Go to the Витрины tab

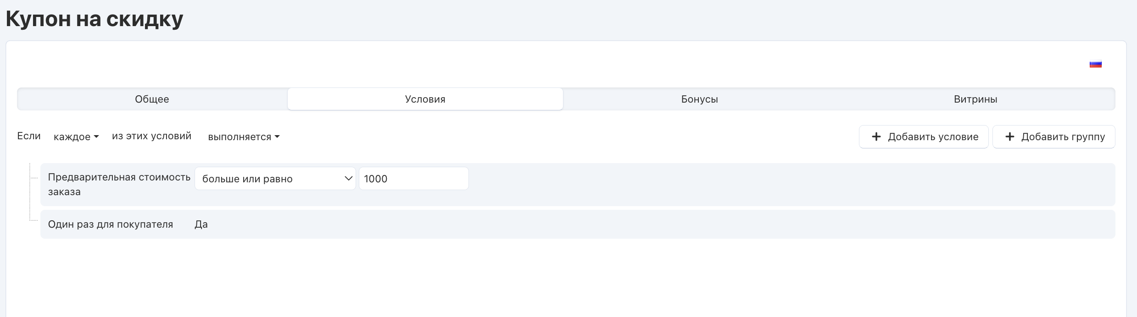click(x=975, y=99)
